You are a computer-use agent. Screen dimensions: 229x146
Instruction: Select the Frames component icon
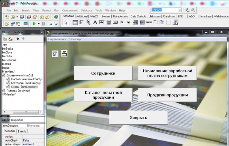(75, 22)
